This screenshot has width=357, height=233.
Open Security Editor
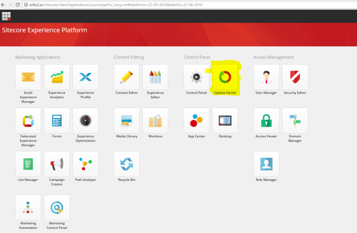coord(295,77)
